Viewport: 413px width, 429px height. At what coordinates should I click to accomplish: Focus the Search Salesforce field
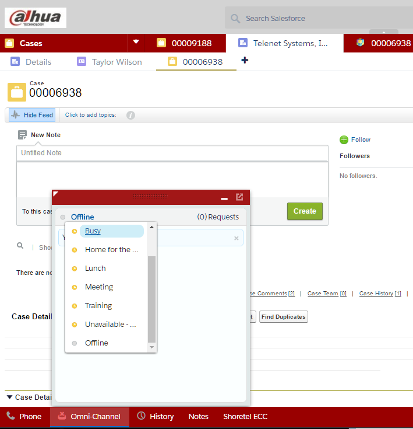click(319, 18)
